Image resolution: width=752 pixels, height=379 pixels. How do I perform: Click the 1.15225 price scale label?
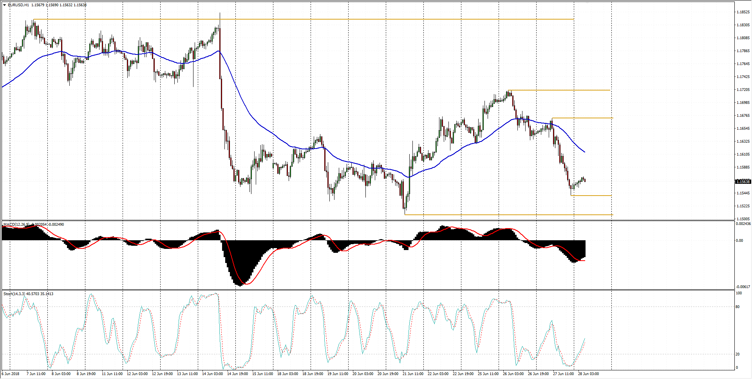point(743,206)
